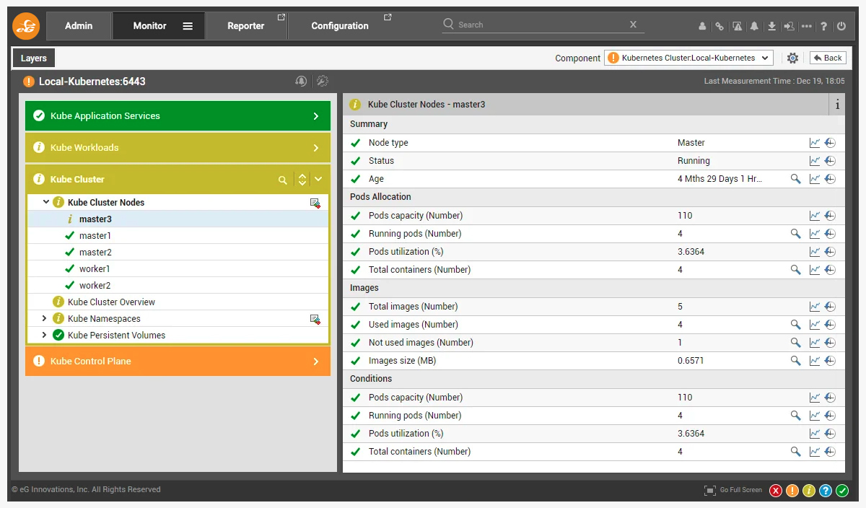The image size is (866, 508).
Task: Click the config icon on Kube Namespaces row
Action: [x=315, y=319]
